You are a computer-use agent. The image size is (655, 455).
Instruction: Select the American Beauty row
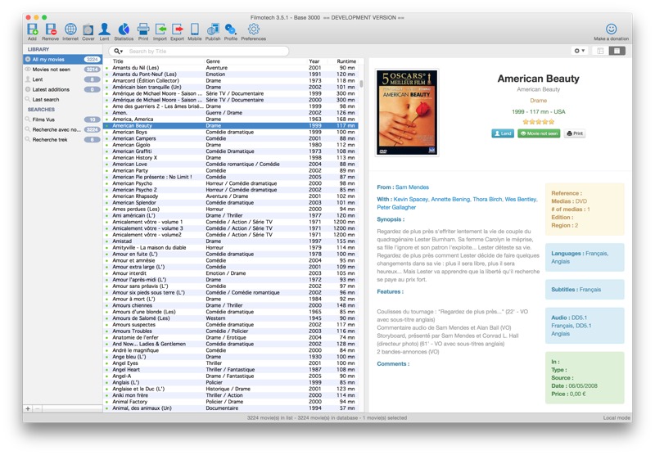pyautogui.click(x=231, y=126)
